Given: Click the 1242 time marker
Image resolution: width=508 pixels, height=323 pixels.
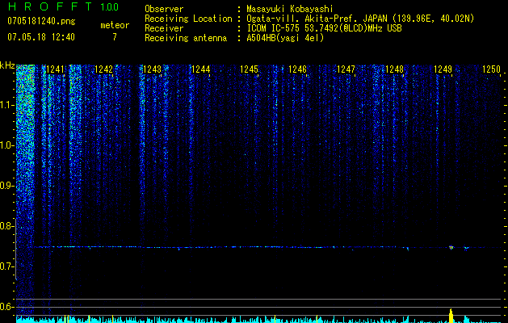Looking at the screenshot, I should [x=103, y=69].
